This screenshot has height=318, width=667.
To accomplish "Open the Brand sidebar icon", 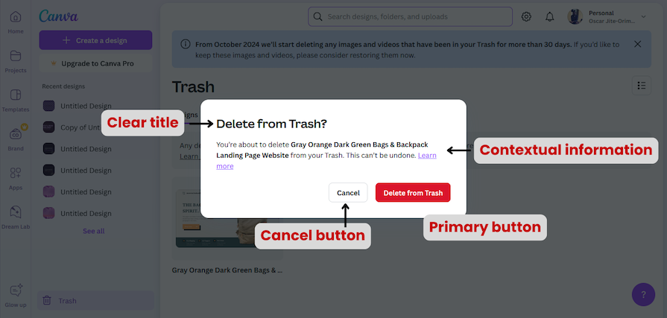I will 16,134.
